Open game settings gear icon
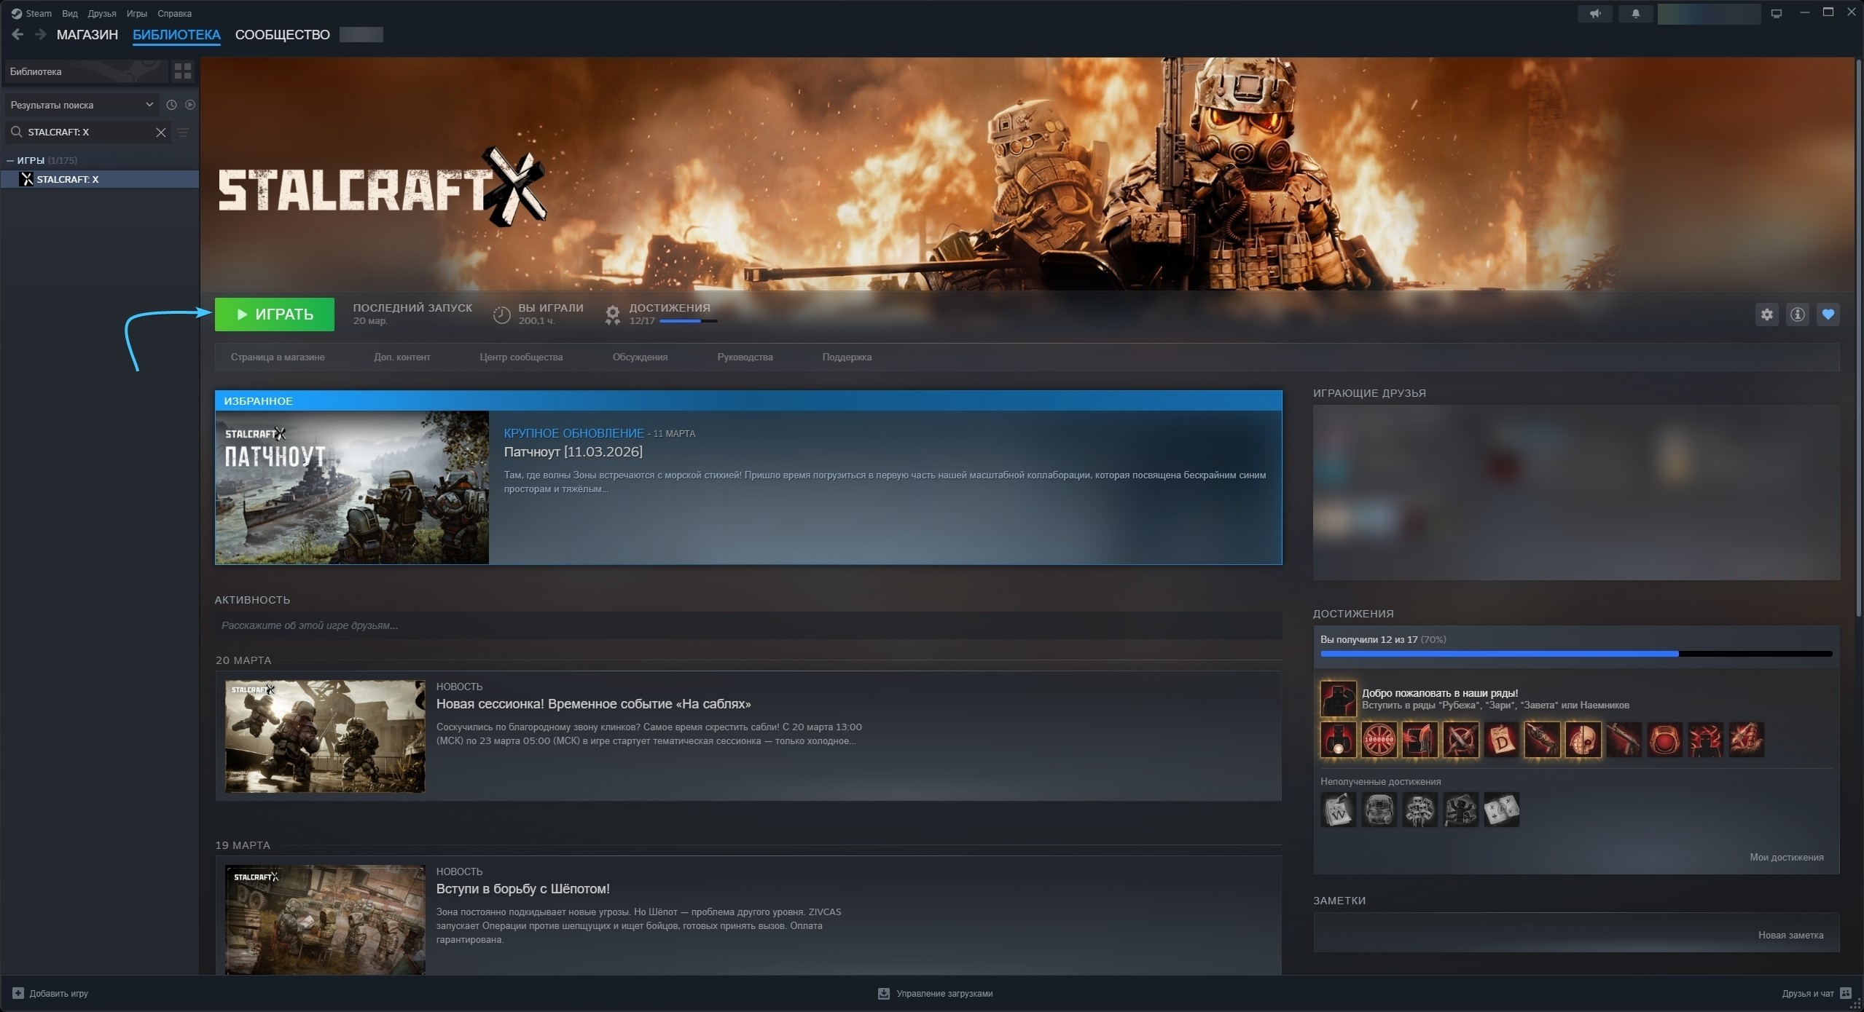This screenshot has height=1012, width=1864. coord(1766,315)
